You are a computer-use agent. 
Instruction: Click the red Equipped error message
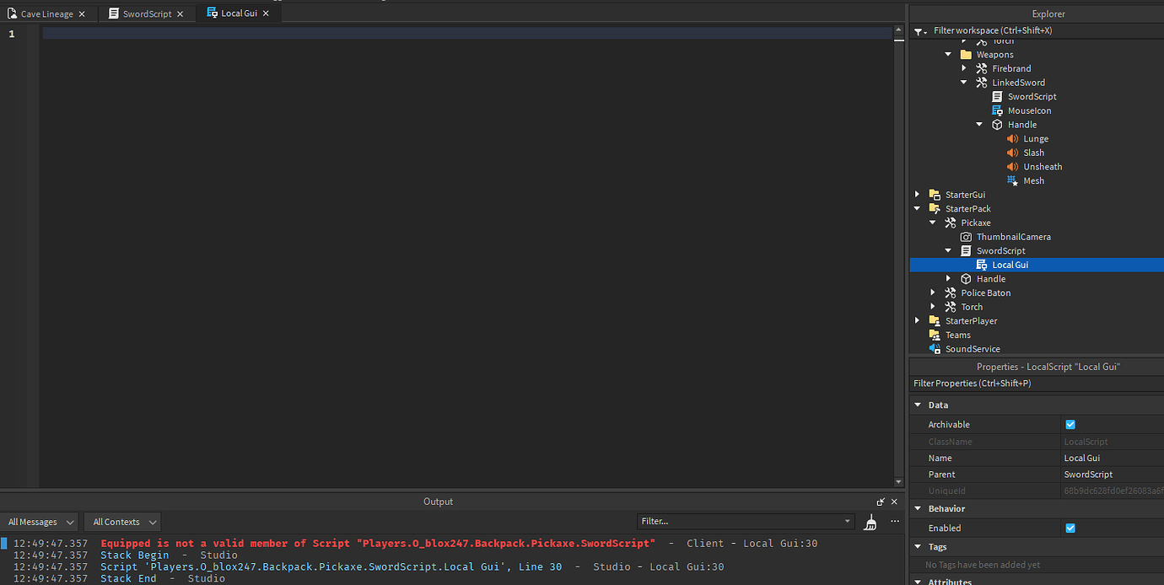click(378, 544)
